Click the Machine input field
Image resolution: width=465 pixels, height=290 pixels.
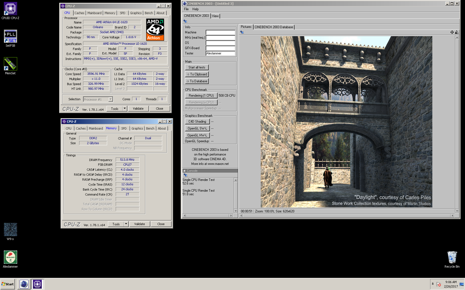(x=220, y=32)
